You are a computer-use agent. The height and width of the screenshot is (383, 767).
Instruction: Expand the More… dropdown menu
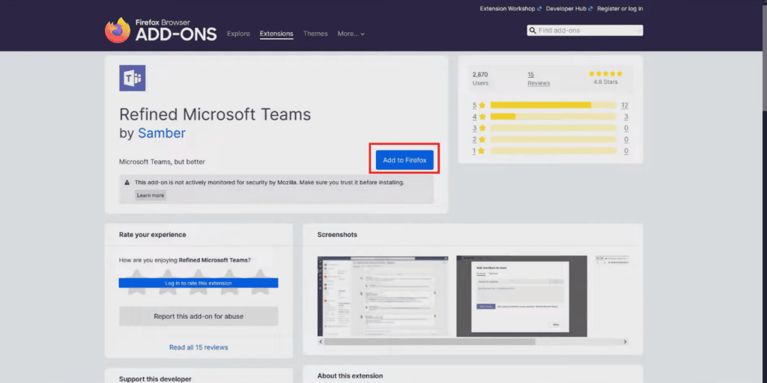(351, 34)
